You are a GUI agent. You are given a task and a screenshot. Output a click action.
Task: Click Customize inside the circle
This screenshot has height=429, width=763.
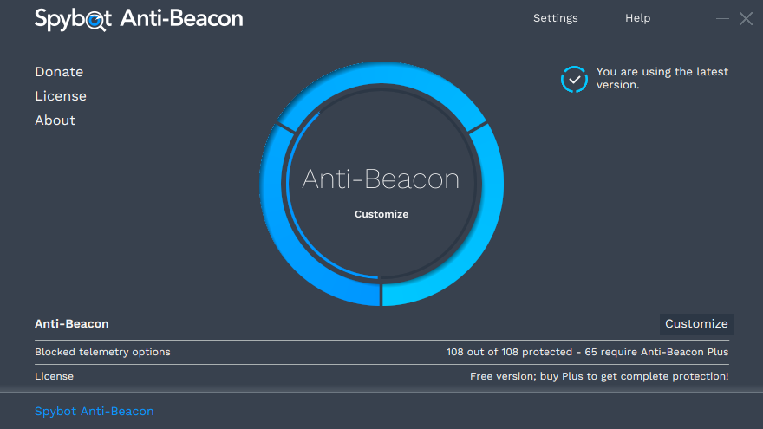381,214
